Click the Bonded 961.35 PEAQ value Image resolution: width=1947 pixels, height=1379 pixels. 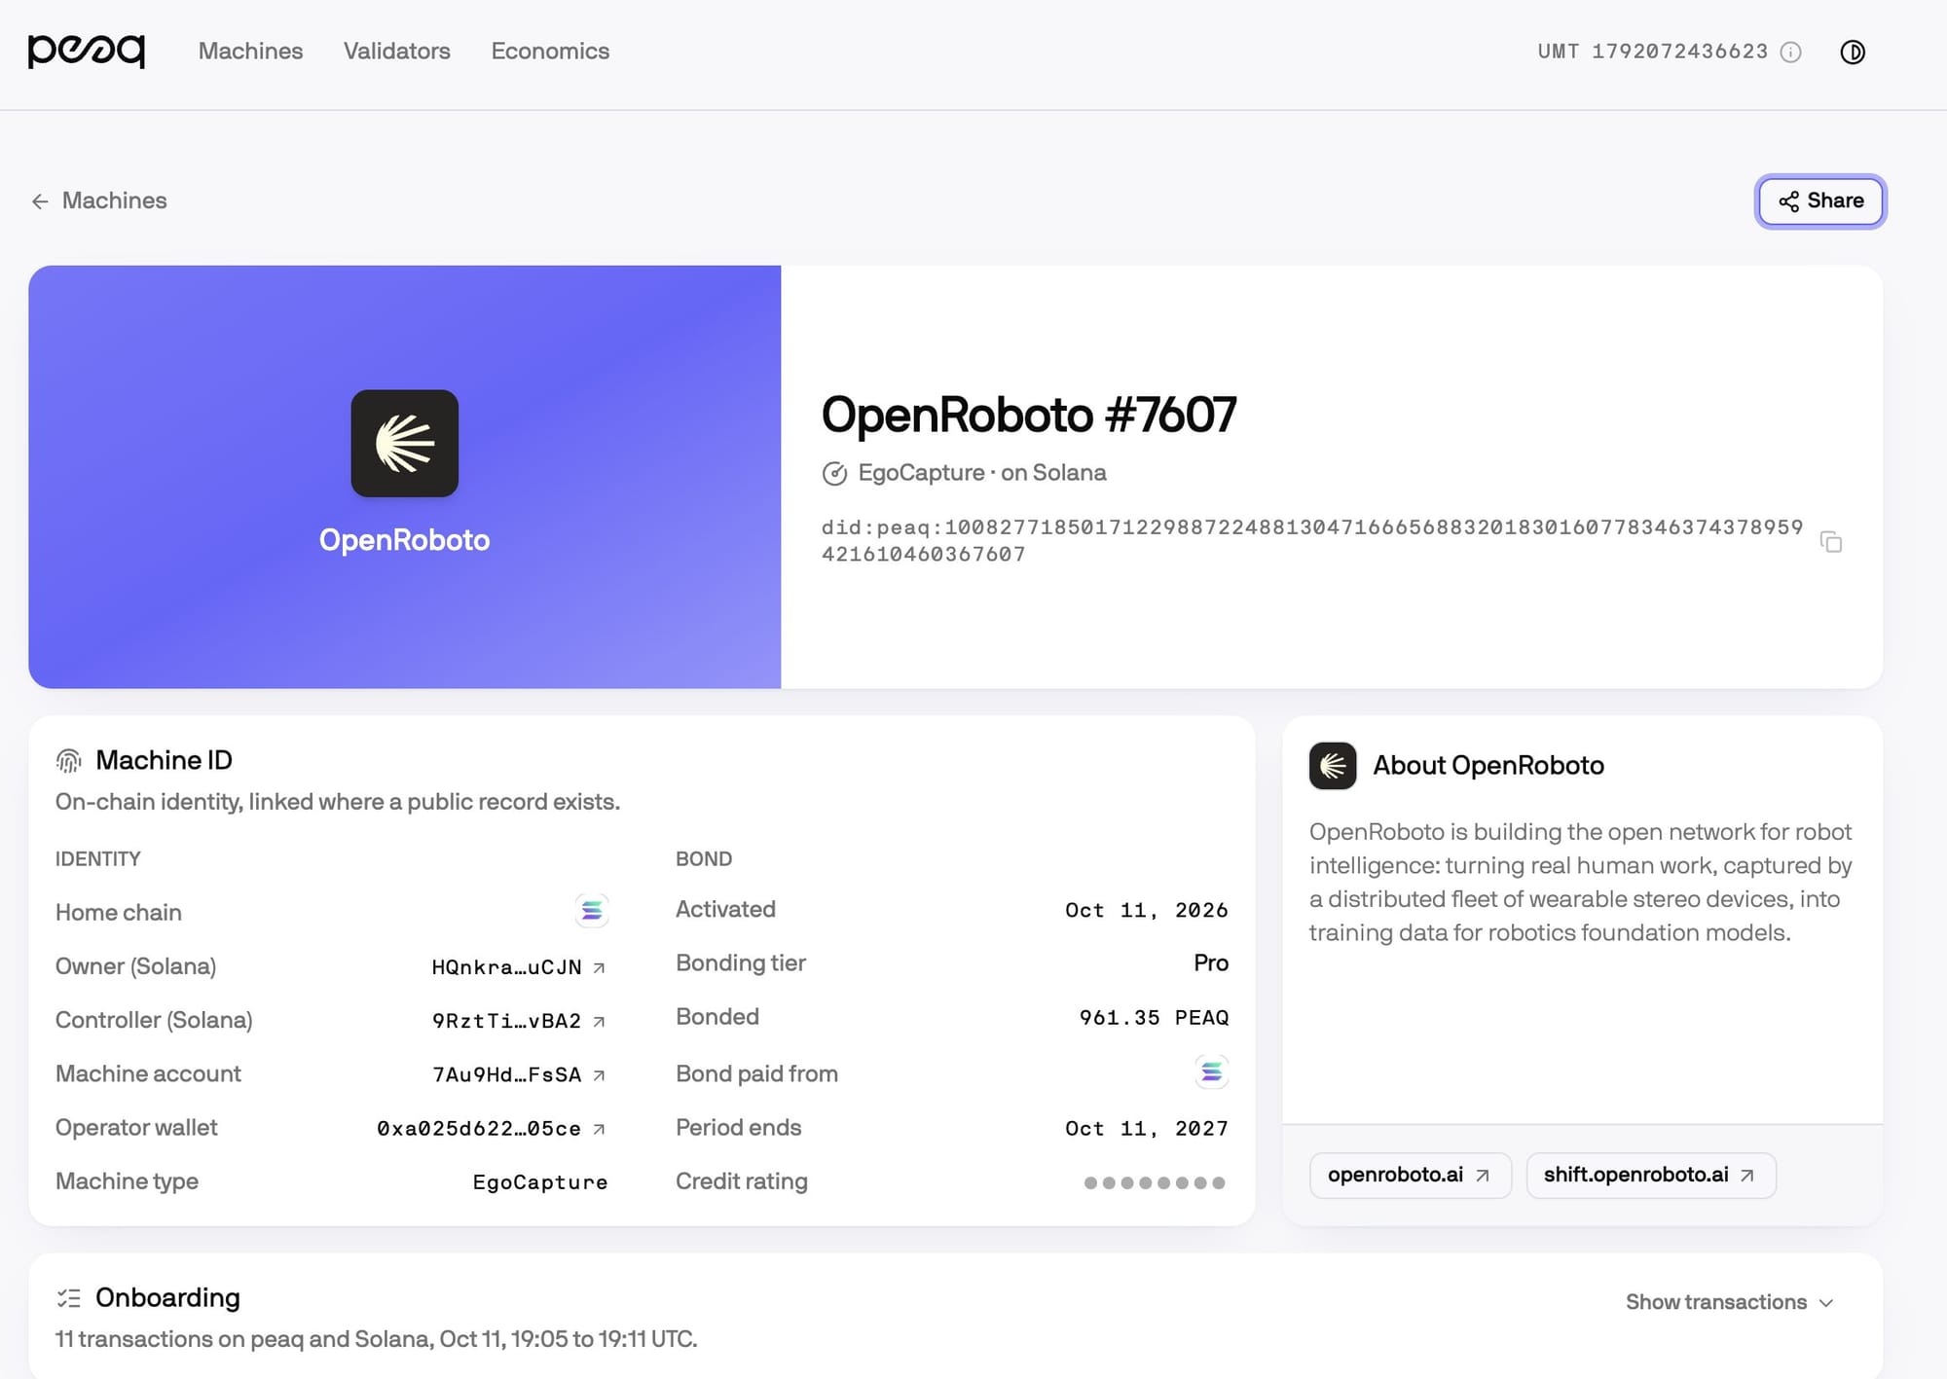(x=1154, y=1018)
